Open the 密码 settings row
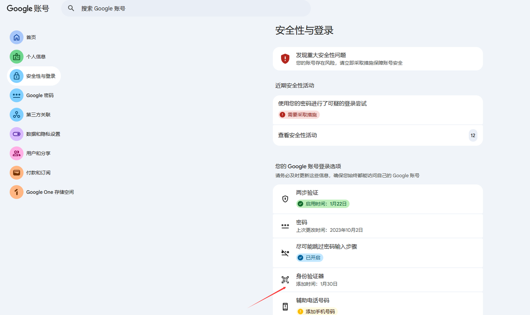This screenshot has width=530, height=315. pos(378,226)
